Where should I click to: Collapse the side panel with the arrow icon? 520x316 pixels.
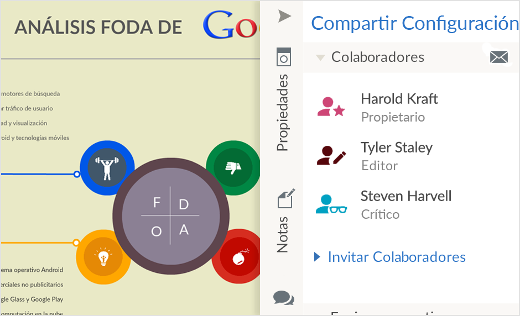[x=284, y=16]
